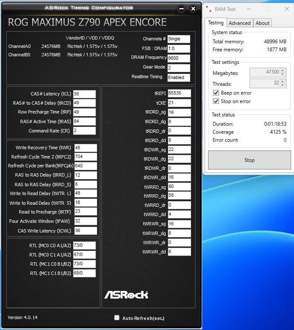Minimize the RAM Test window

pos(249,9)
